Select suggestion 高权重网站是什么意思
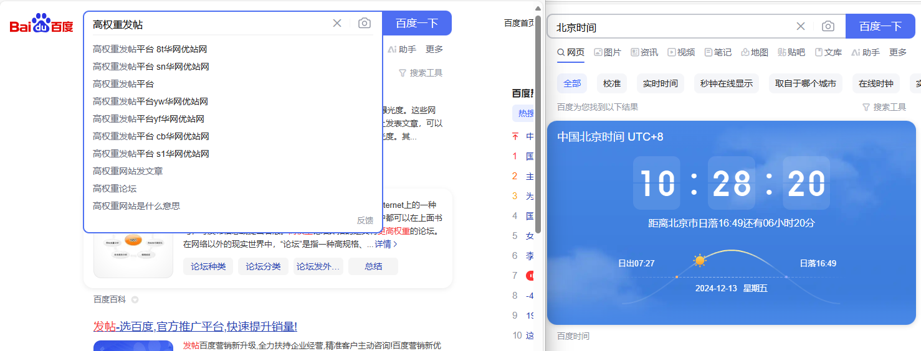This screenshot has height=351, width=921. pyautogui.click(x=136, y=206)
